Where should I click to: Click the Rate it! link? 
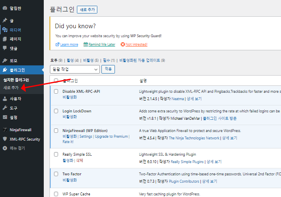68,142
